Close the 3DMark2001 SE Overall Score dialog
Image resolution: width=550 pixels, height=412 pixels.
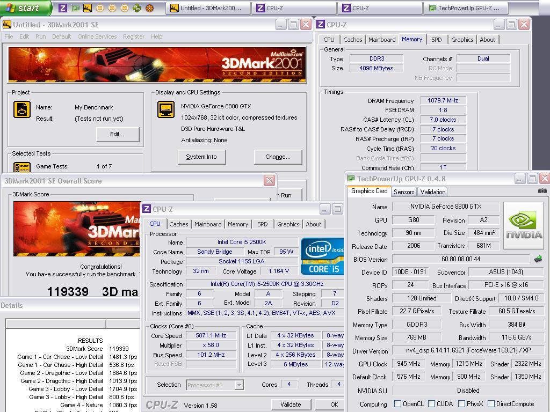click(270, 180)
